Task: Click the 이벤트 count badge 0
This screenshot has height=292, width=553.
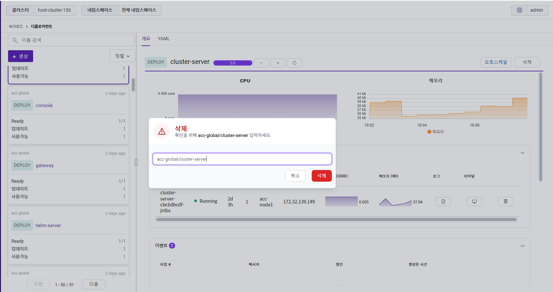Action: click(x=172, y=246)
